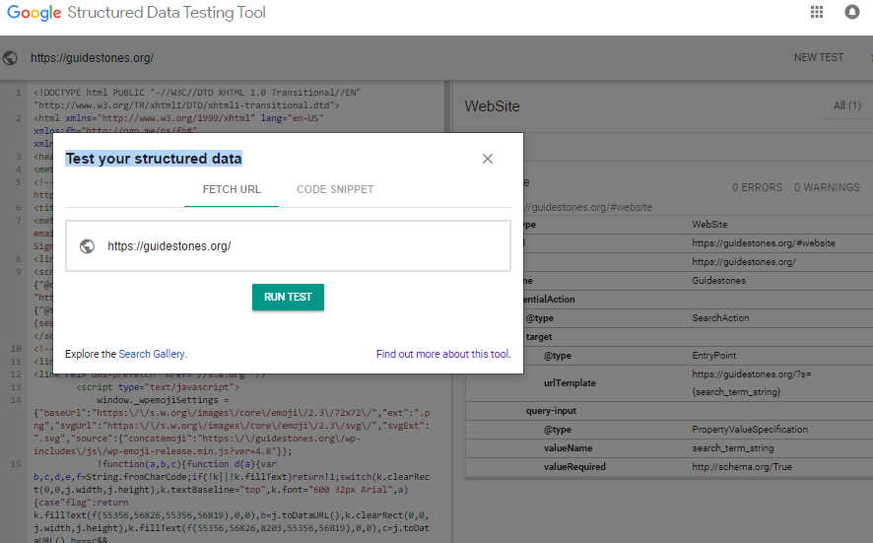
Task: Select the SearchAction value cell
Action: coord(720,318)
